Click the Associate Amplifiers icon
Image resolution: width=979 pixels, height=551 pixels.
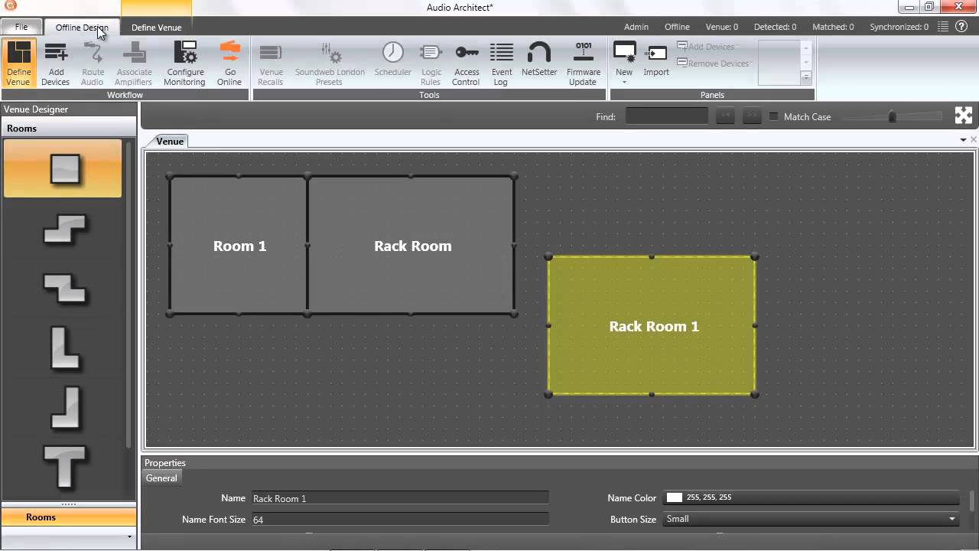[x=134, y=64]
